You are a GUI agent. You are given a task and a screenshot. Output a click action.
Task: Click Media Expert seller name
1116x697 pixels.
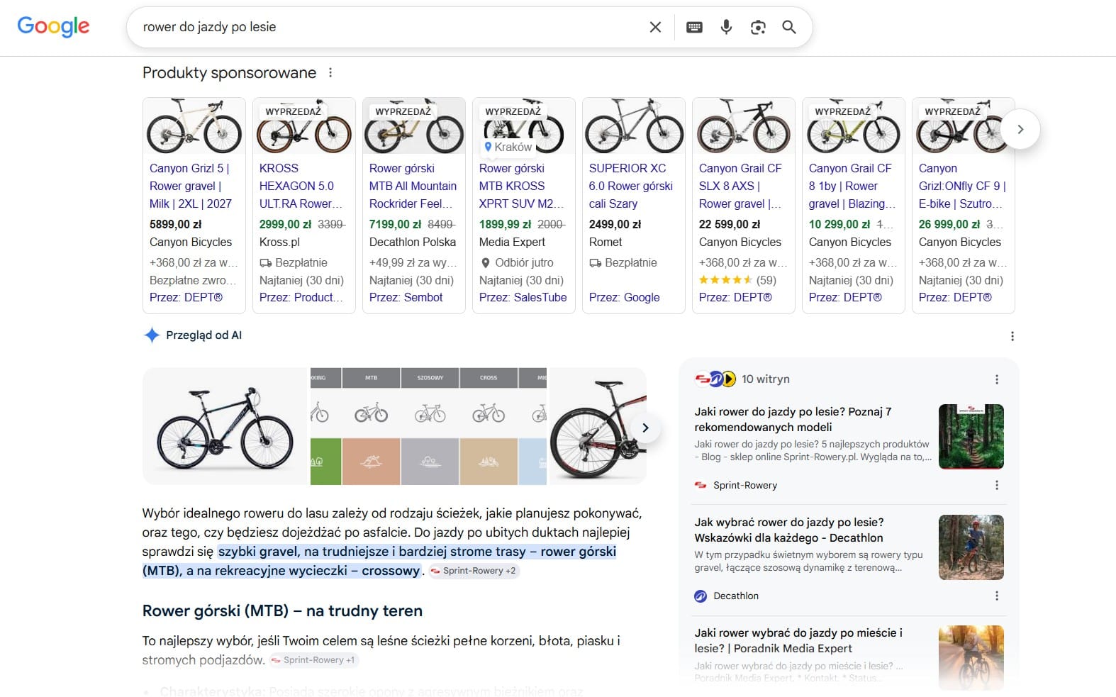(512, 242)
